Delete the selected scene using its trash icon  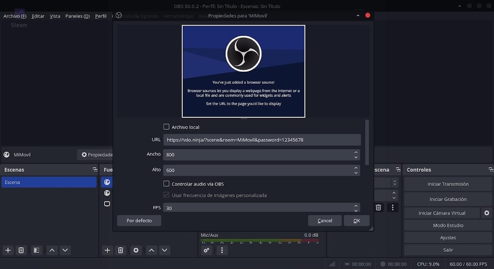(21, 250)
